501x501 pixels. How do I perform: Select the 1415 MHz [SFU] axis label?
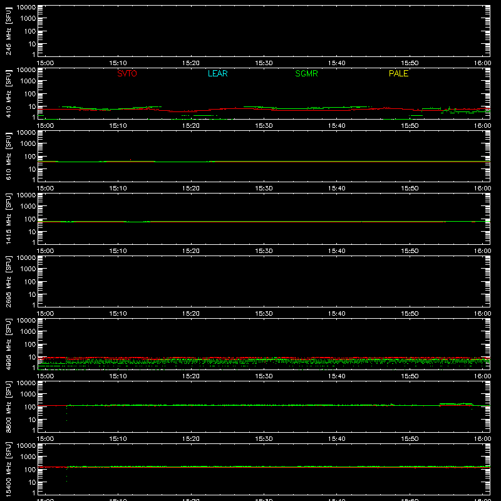click(x=9, y=219)
